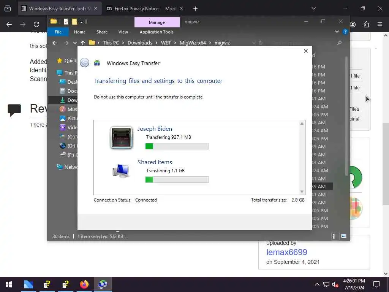Select This PC in navigation pane
The width and height of the screenshot is (389, 292).
tap(67, 73)
